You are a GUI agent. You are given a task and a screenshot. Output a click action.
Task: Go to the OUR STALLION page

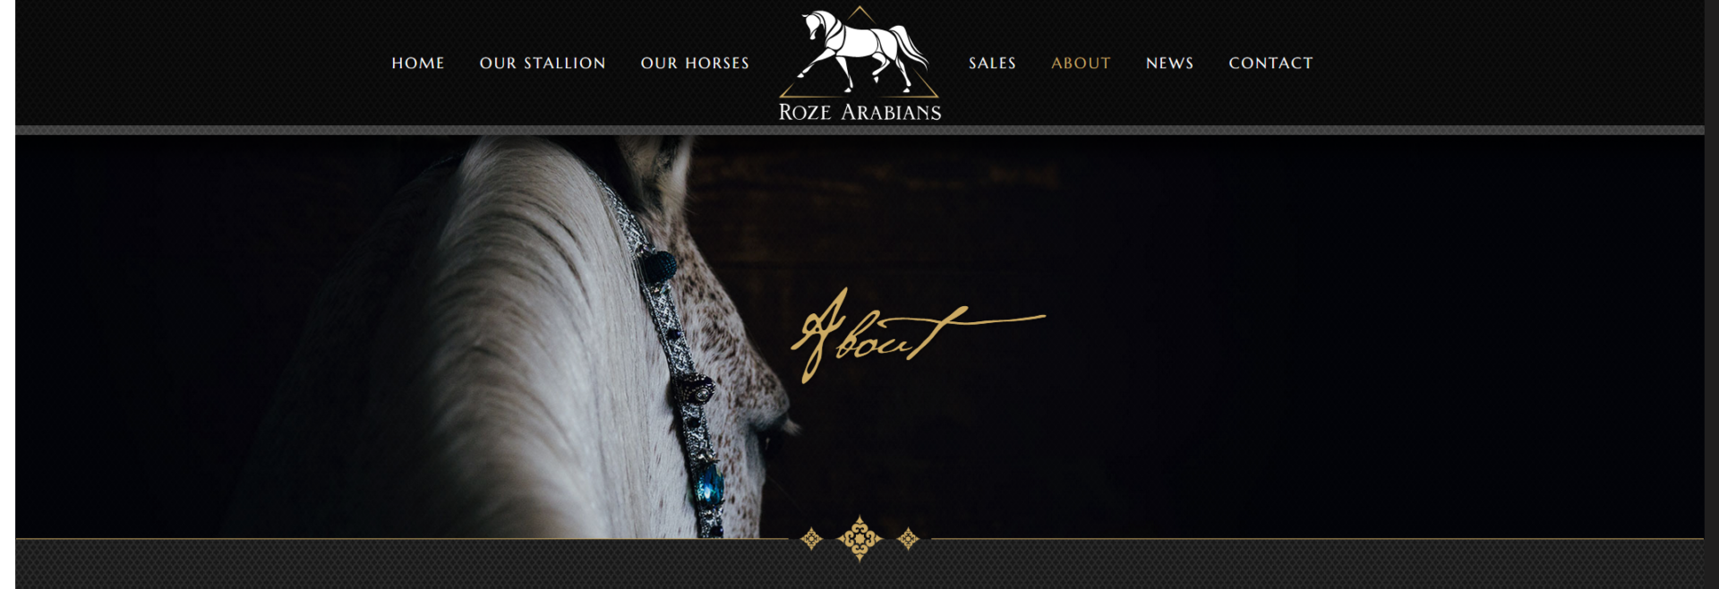pyautogui.click(x=543, y=64)
